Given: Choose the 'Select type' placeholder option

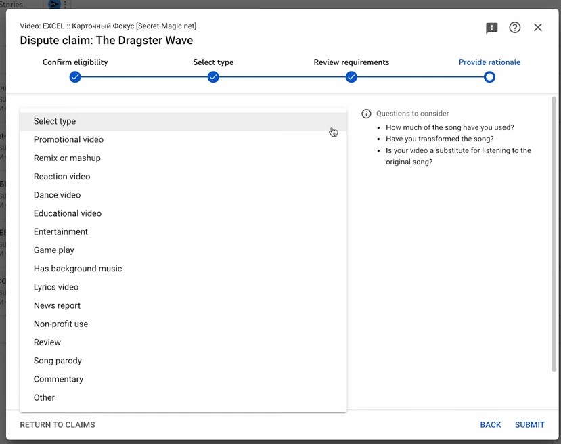Looking at the screenshot, I should pos(183,121).
